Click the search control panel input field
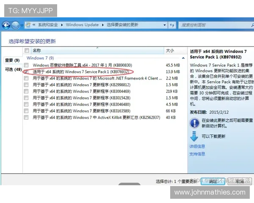The image size is (254, 203). click(216, 25)
